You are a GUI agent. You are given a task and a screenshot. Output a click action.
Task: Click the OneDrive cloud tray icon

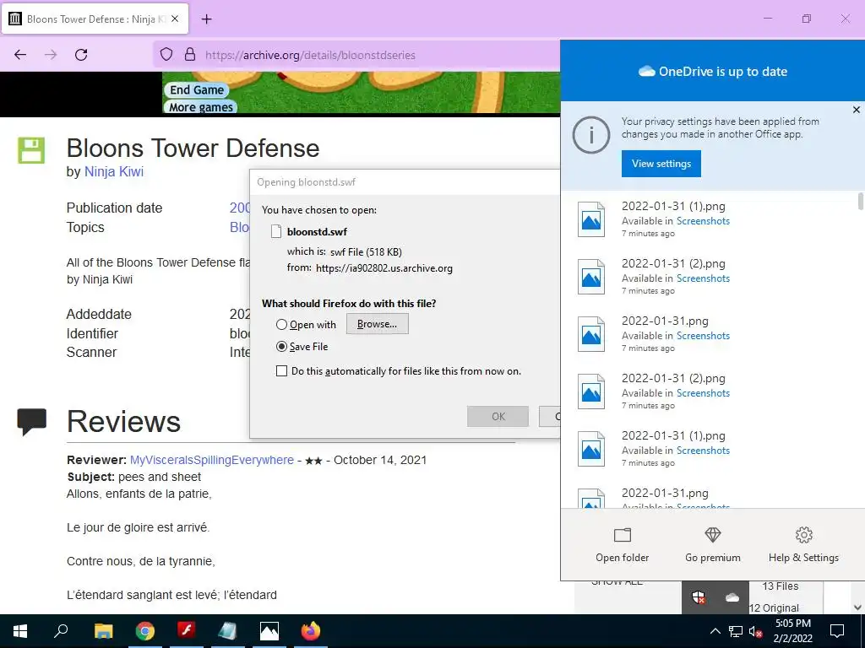(x=732, y=597)
